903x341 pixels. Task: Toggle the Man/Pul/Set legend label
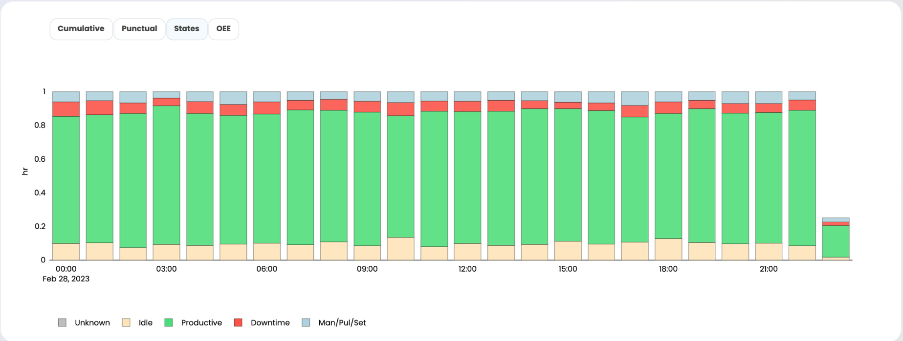342,322
